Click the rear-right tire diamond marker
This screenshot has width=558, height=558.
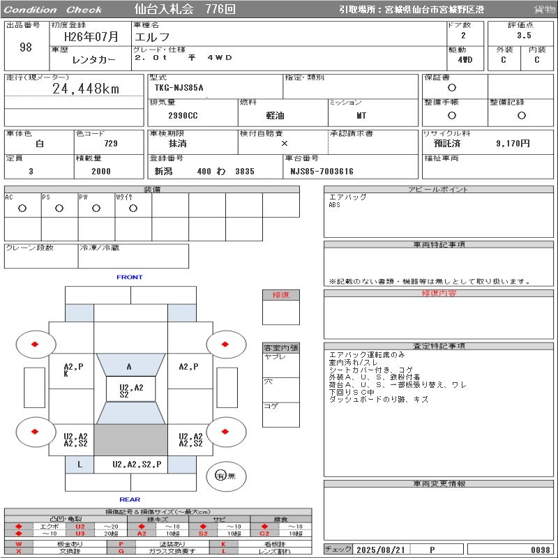tap(225, 432)
